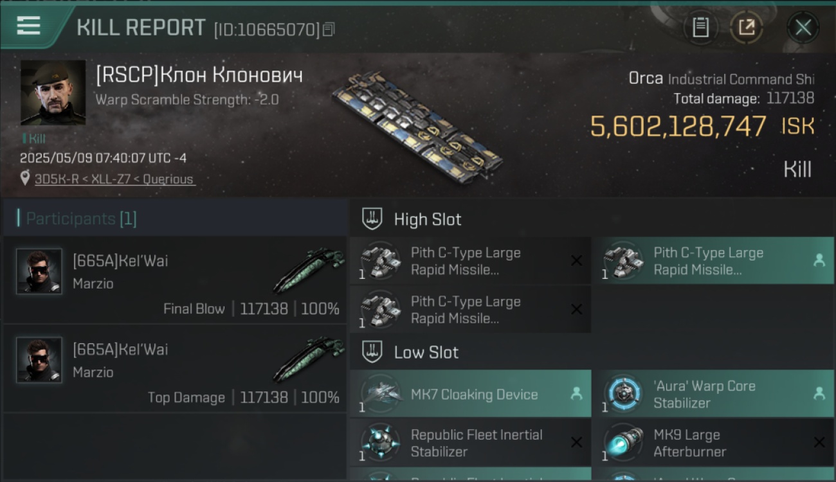Click the Republic Fleet Inertial Stabilizer icon
Screen dimensions: 836x482
[379, 443]
